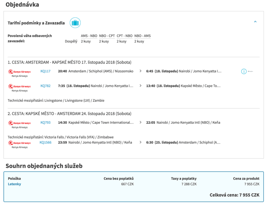This screenshot has height=203, width=268.
Task: Click the small gray icon right of info circle
Action: (250, 71)
